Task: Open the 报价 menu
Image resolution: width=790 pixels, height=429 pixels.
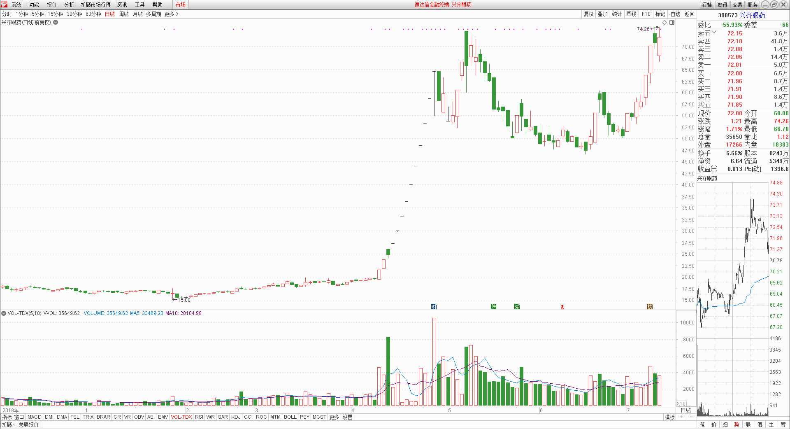Action: (52, 5)
